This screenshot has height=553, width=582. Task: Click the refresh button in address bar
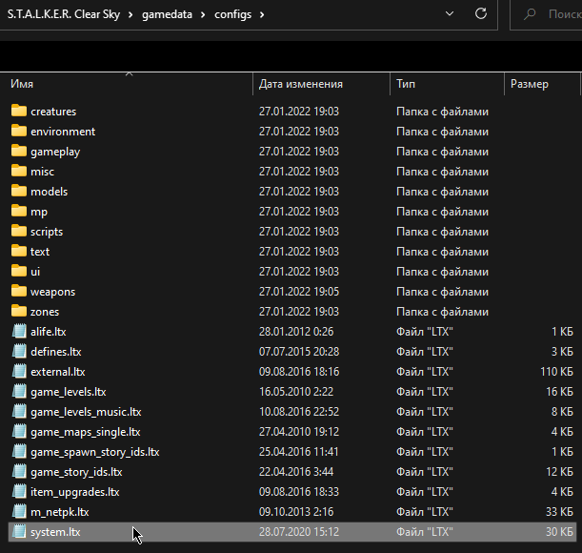(x=481, y=14)
